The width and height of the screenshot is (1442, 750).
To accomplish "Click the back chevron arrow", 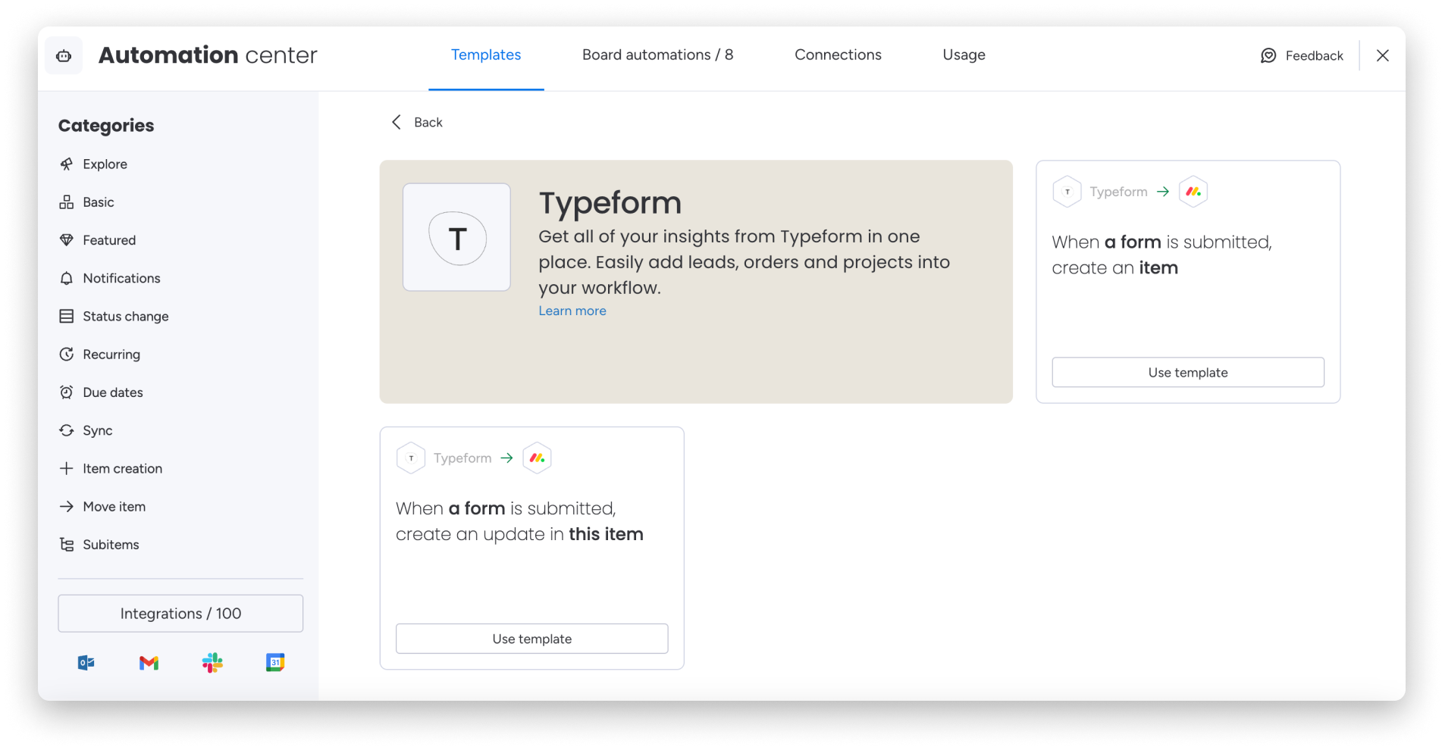I will [x=397, y=122].
